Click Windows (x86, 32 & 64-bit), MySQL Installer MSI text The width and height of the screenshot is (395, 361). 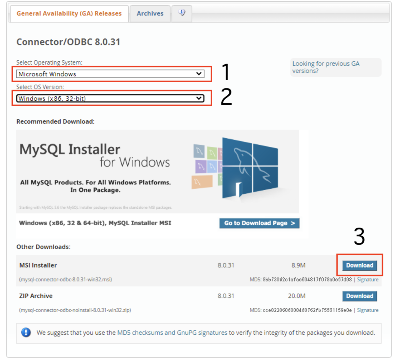click(x=95, y=223)
